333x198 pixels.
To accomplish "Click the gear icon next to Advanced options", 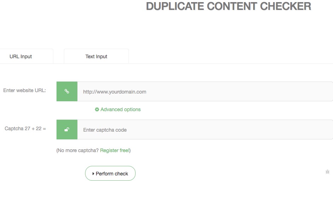I will [97, 109].
